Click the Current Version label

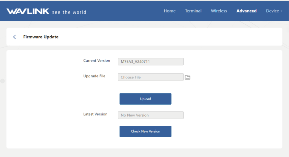point(96,60)
